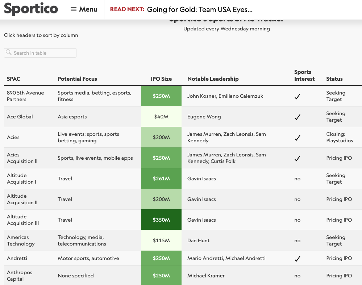
Task: Click the $250M cell in the Andretti row
Action: coord(161,258)
